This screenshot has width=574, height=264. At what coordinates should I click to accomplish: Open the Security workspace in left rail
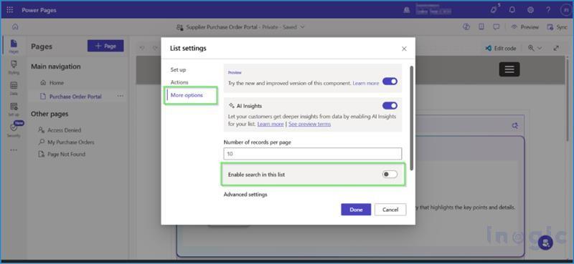tap(14, 130)
